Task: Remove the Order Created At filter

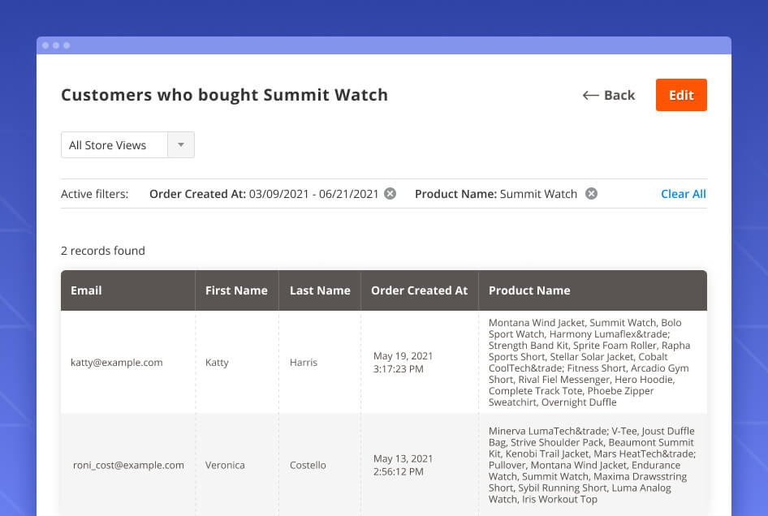Action: point(390,194)
